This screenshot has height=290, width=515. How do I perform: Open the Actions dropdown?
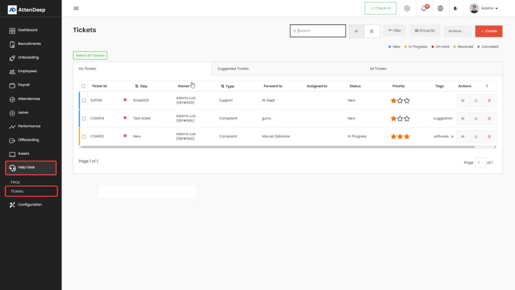[457, 31]
